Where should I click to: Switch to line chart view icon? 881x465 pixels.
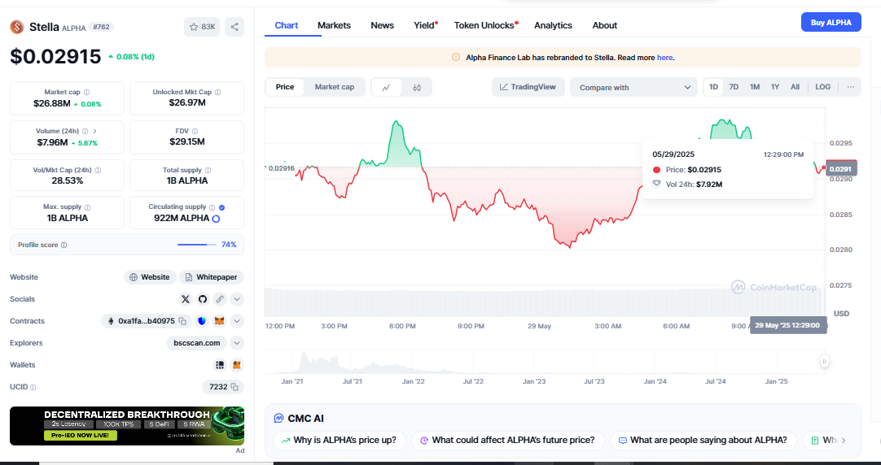[386, 88]
